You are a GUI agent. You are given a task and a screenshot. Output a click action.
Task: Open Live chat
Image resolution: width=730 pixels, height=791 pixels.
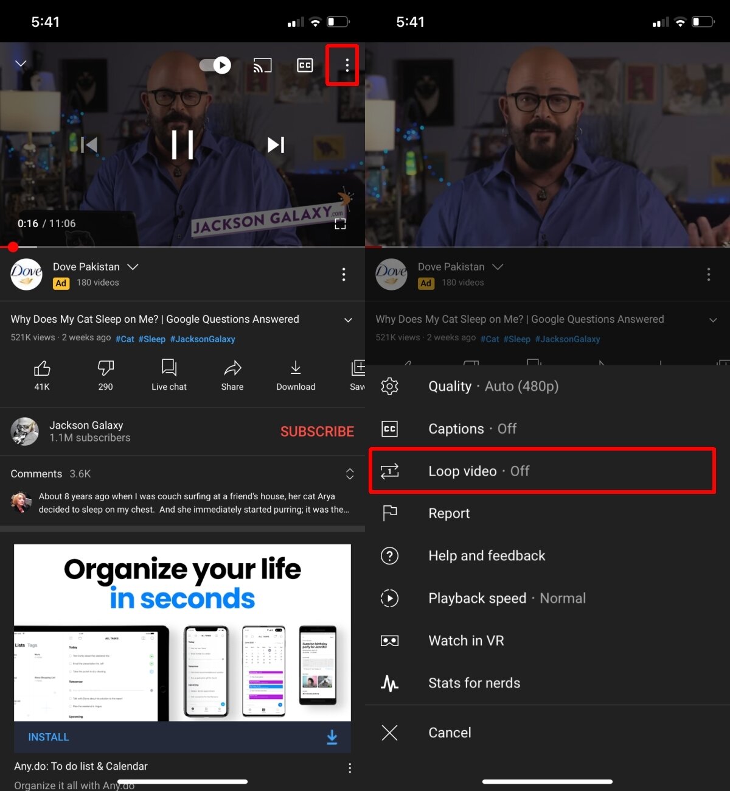[x=169, y=374]
